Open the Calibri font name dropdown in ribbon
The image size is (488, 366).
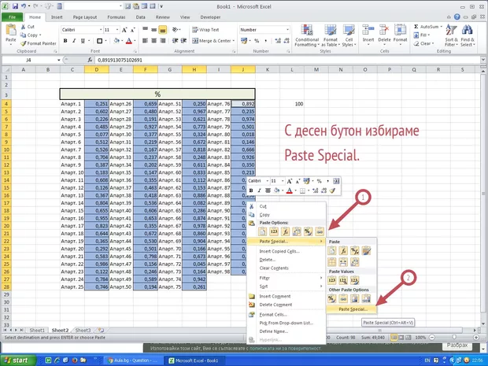click(101, 30)
